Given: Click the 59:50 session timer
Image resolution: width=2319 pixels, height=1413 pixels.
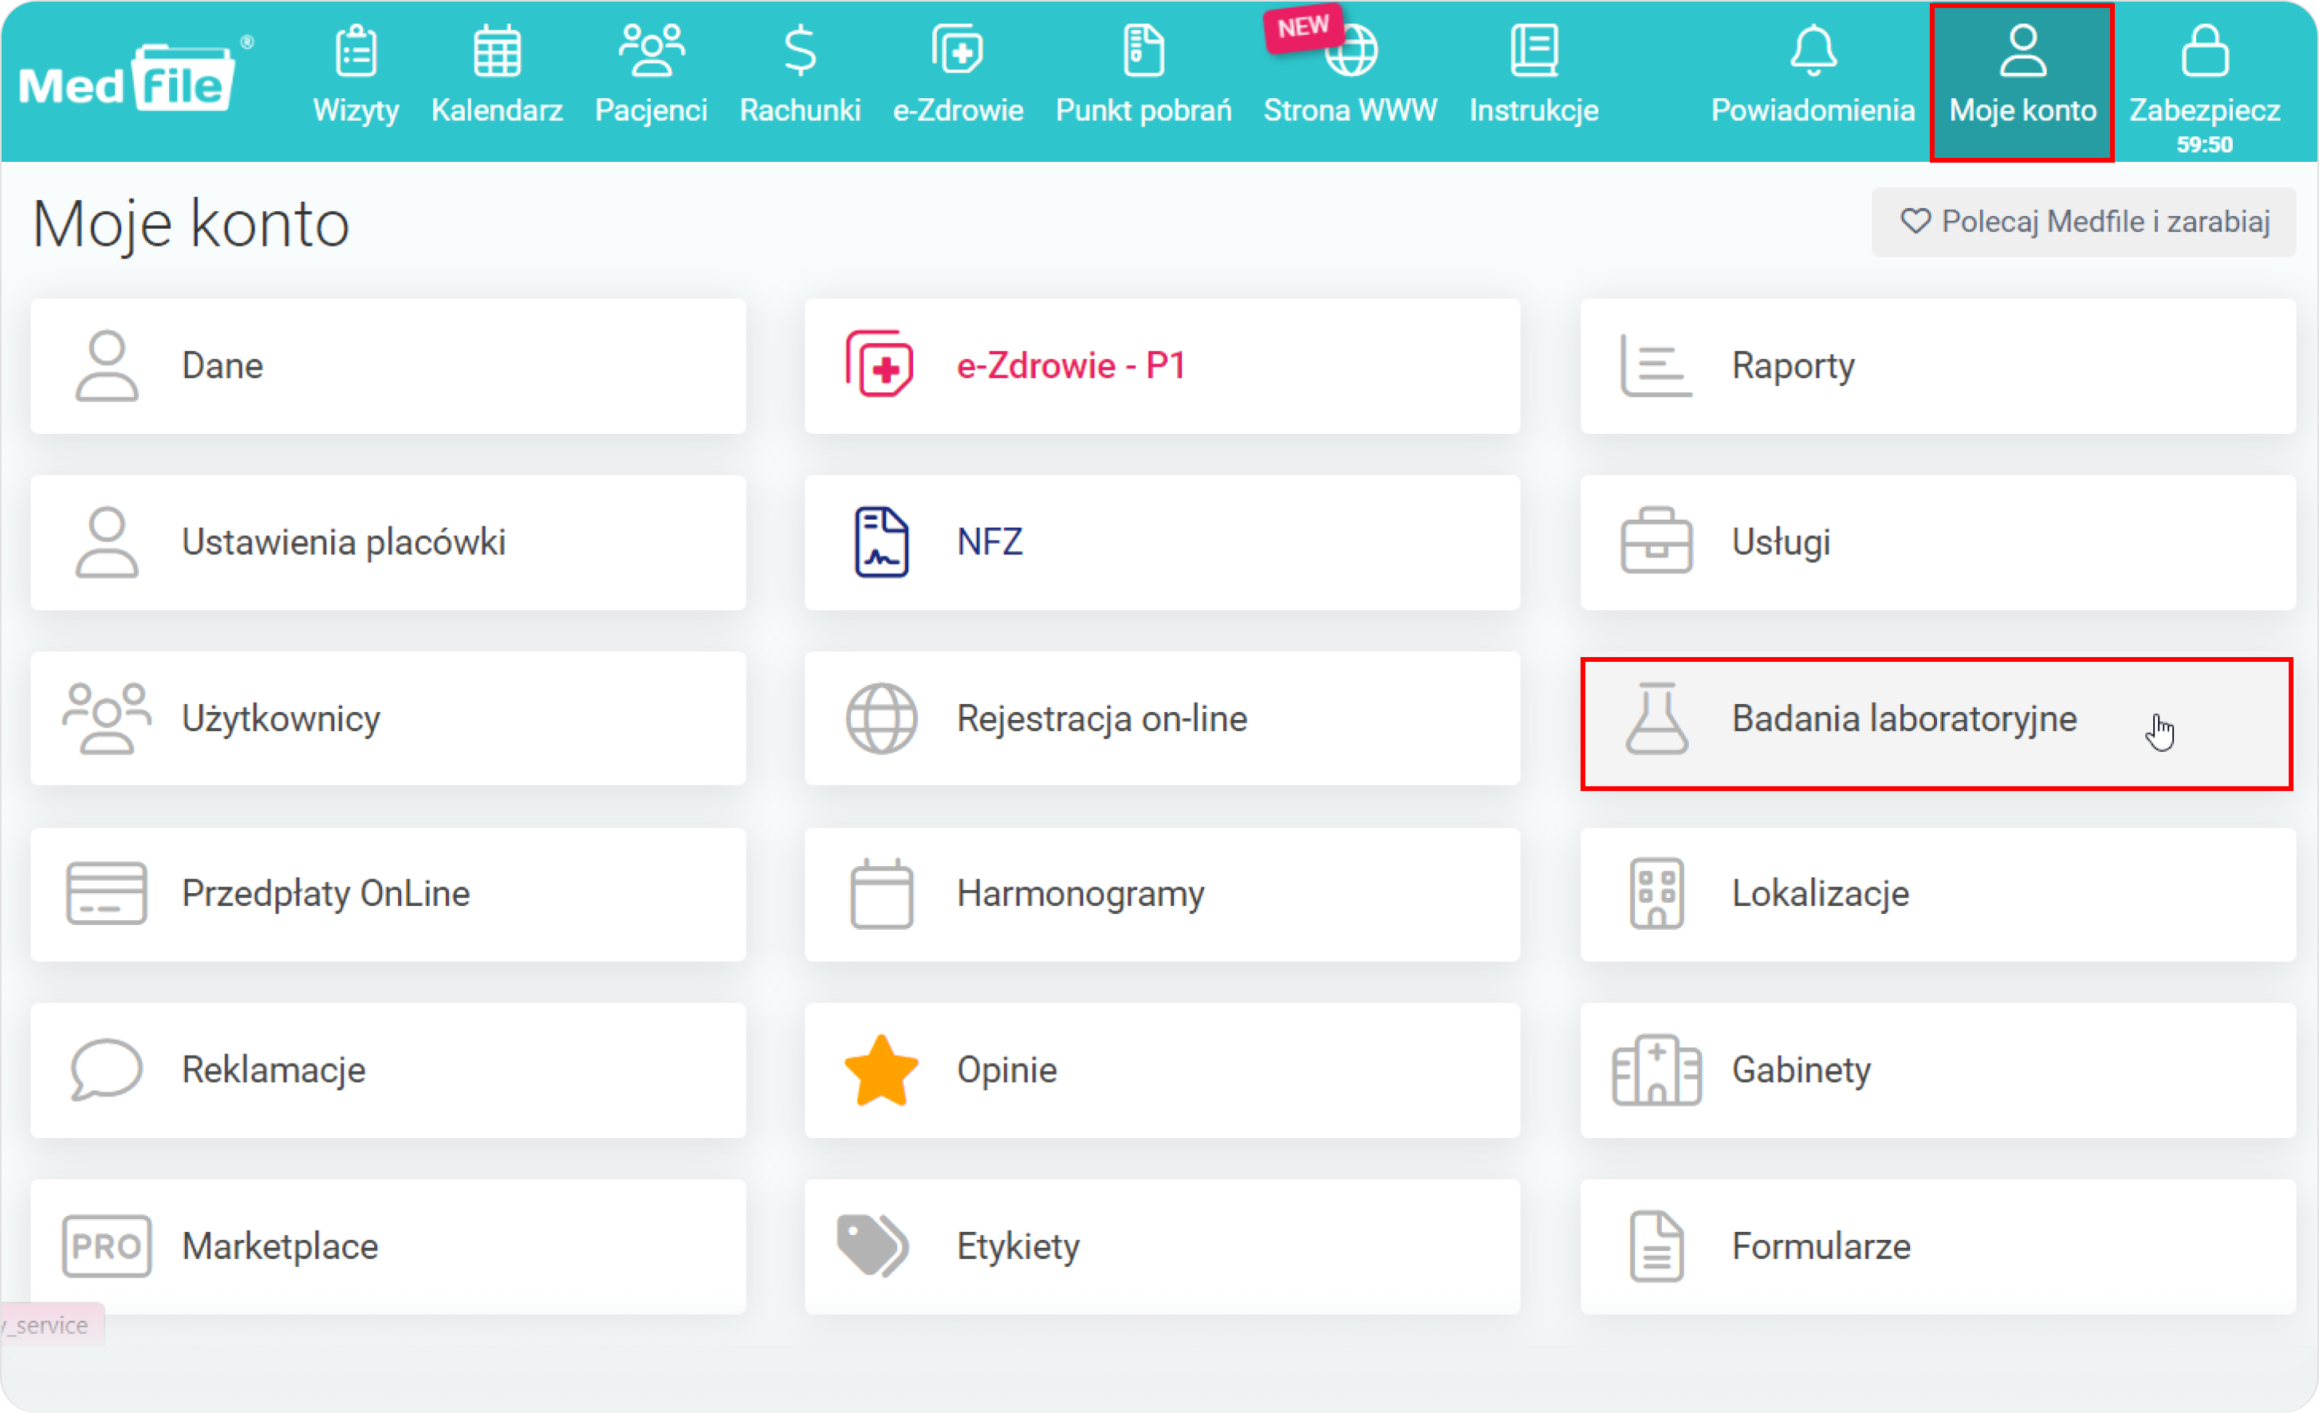Looking at the screenshot, I should [x=2204, y=144].
